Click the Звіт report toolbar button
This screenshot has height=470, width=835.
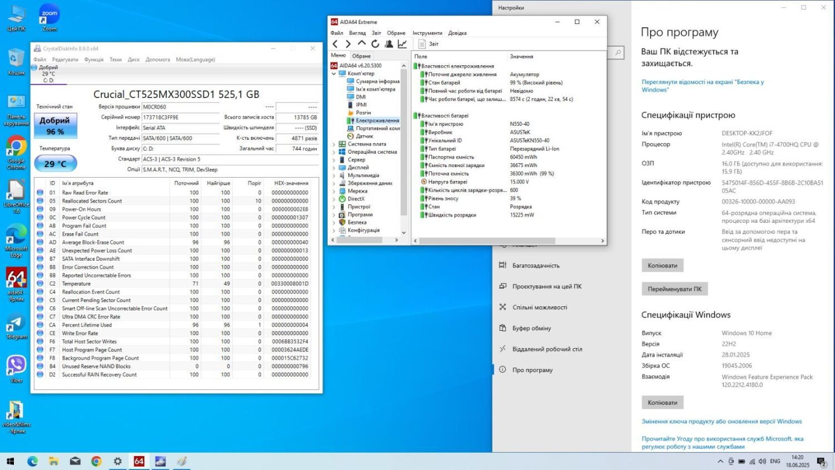[x=428, y=44]
